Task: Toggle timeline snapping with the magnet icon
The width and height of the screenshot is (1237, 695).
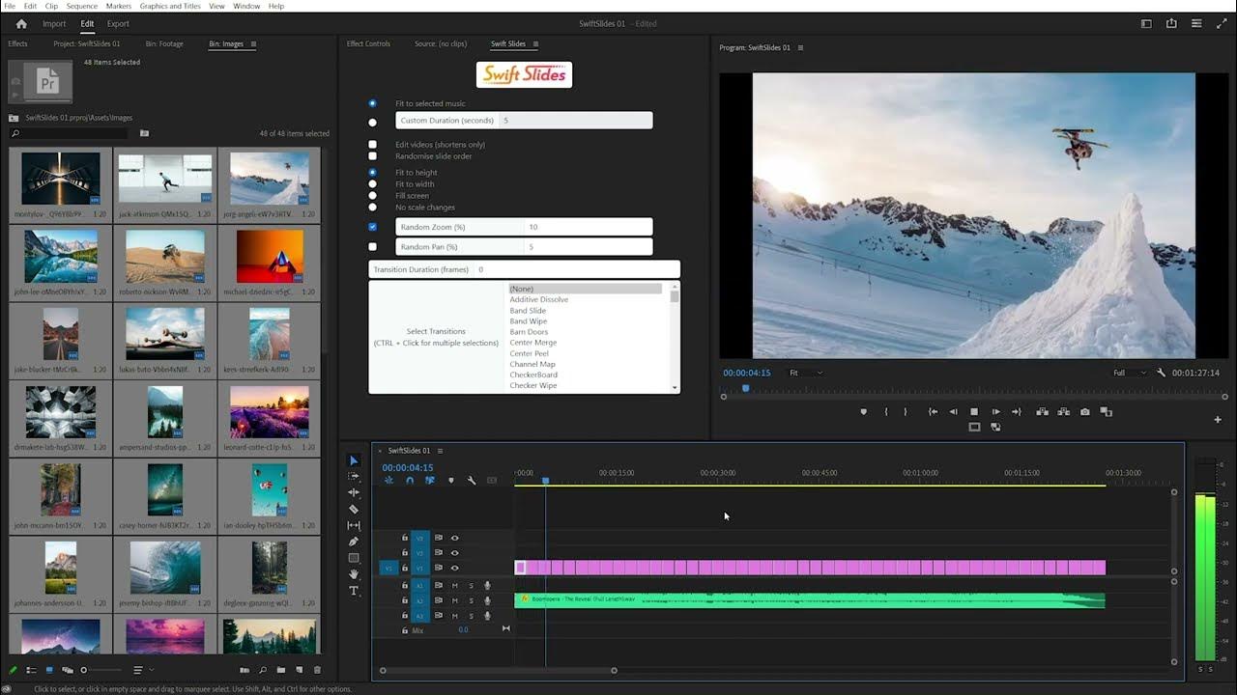Action: (x=408, y=480)
